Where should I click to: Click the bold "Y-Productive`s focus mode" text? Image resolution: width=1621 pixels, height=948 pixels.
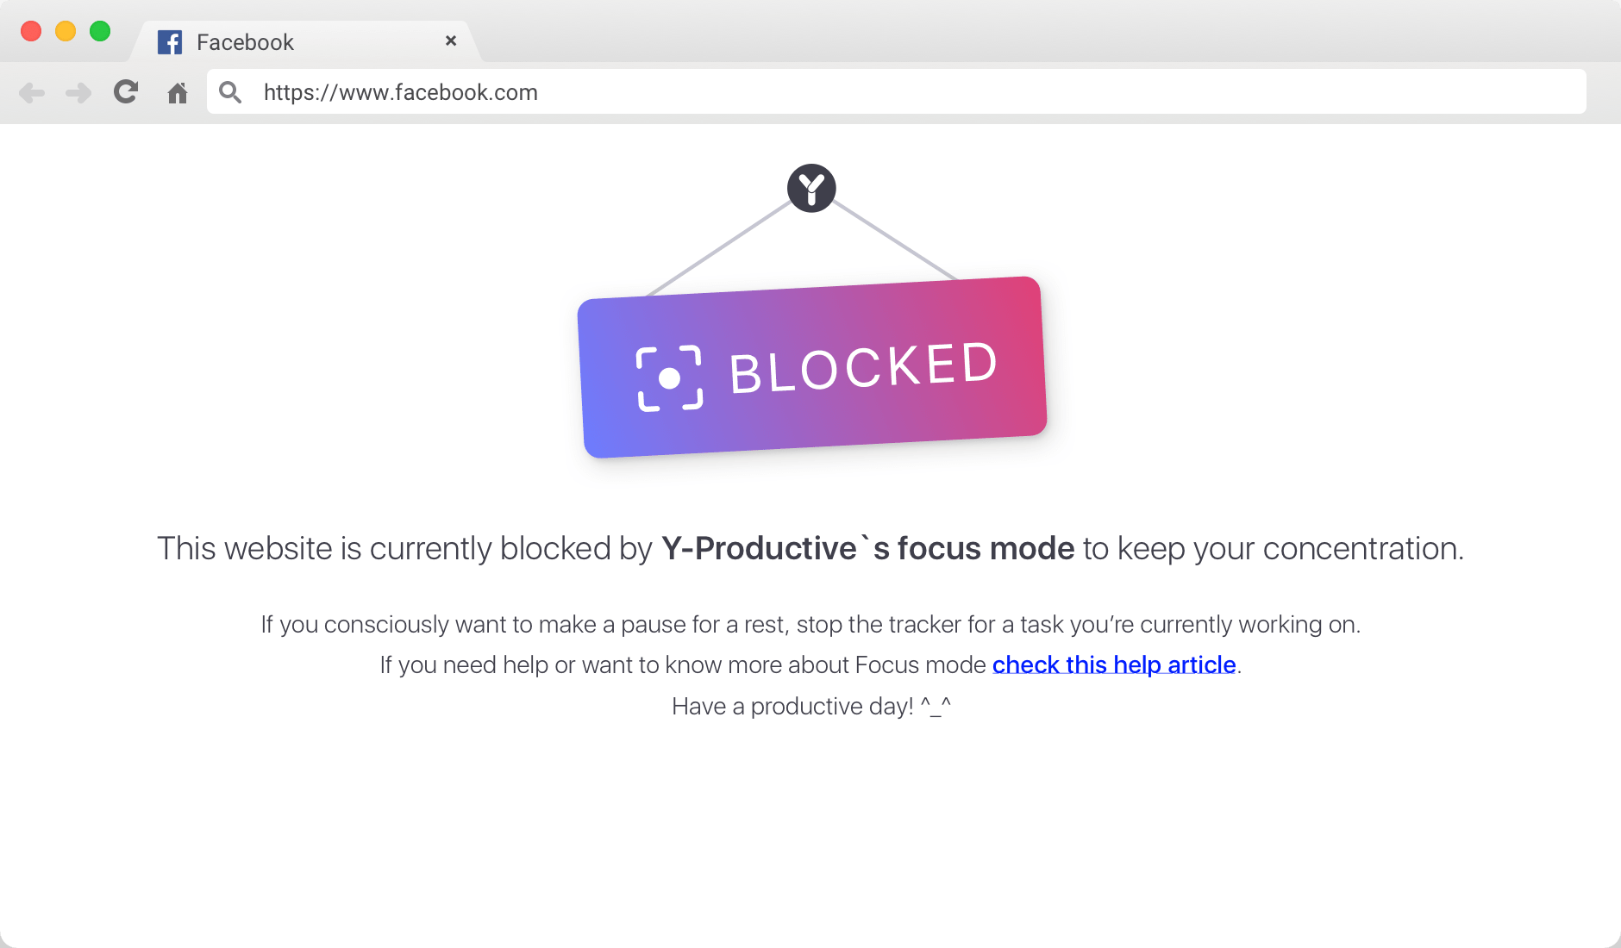pos(867,548)
